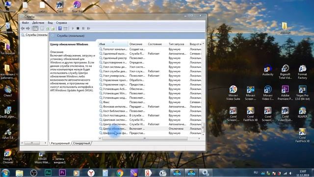The height and width of the screenshot is (177, 314).
Task: Click the Start service play icon
Action: tap(73, 29)
